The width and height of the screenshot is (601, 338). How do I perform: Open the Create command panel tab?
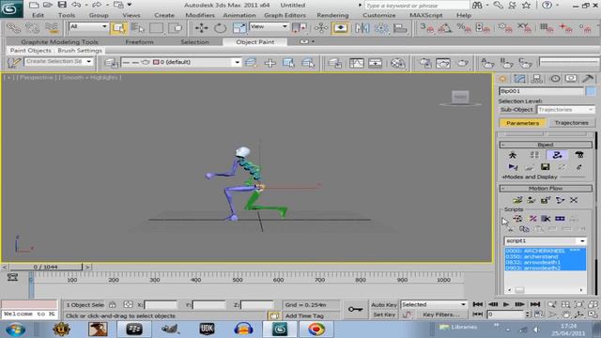[x=502, y=79]
